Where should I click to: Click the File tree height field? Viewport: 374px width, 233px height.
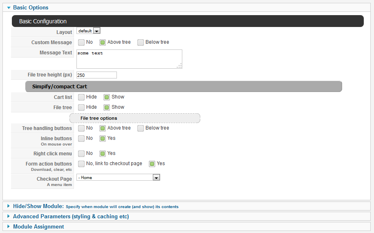96,75
